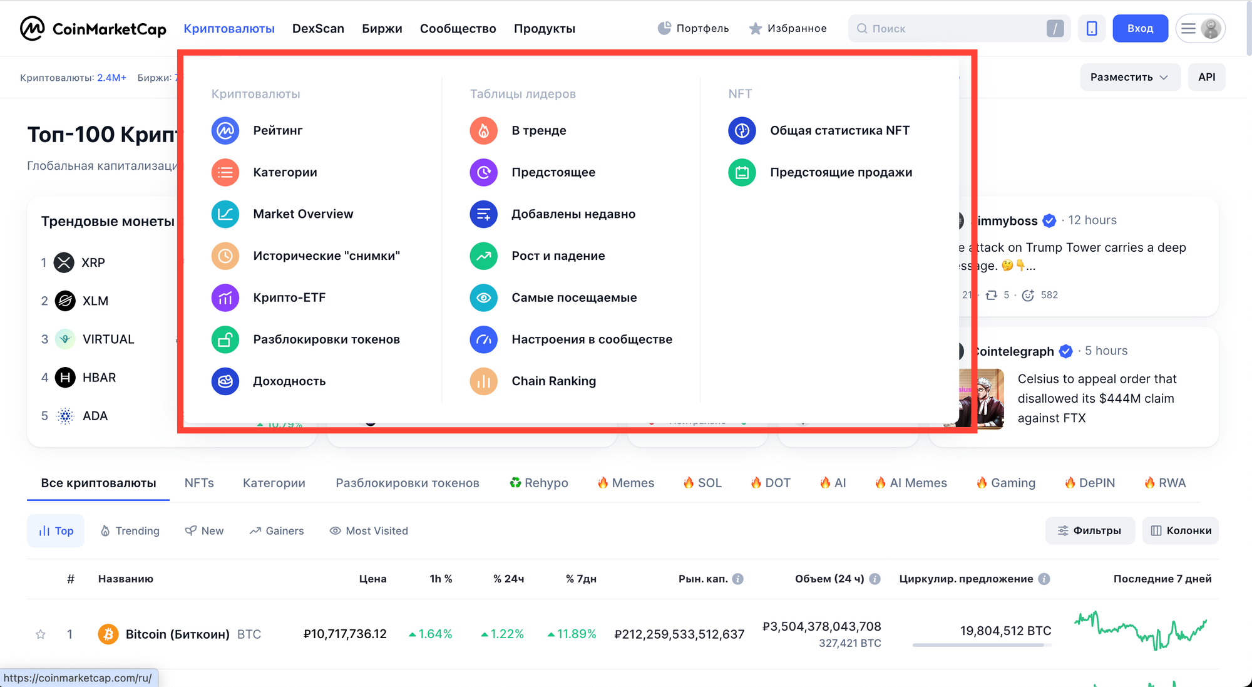
Task: Click Самые посещаемые eye icon
Action: tap(483, 297)
